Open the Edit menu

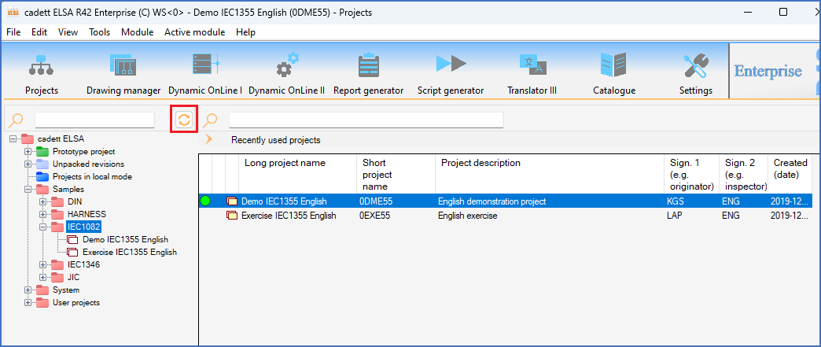[39, 32]
